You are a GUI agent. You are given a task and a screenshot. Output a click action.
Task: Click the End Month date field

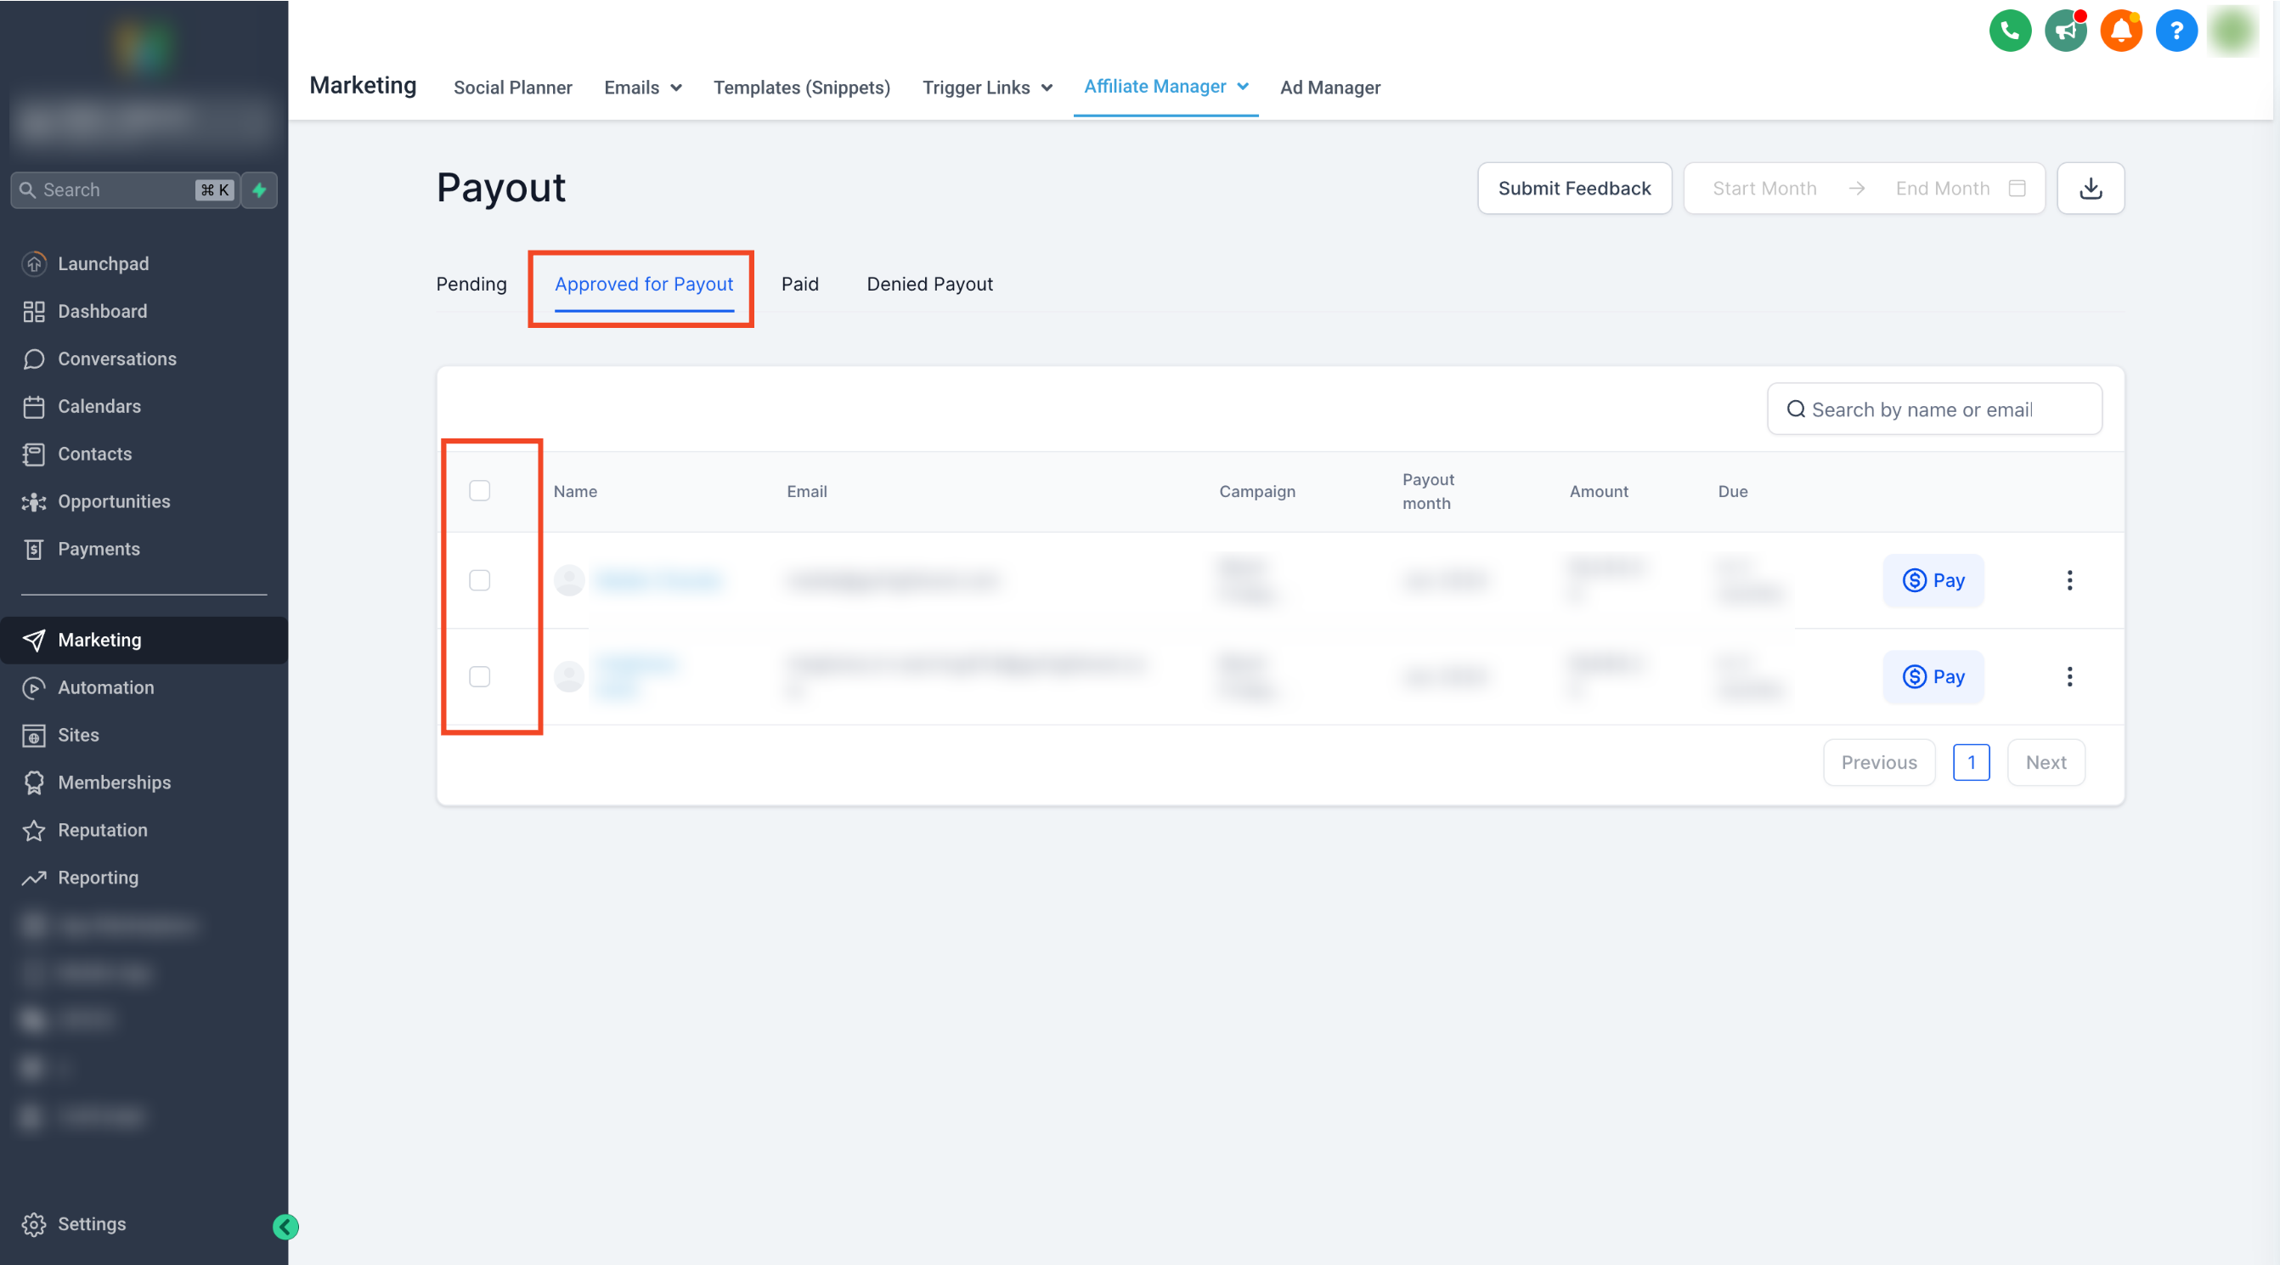coord(1942,188)
